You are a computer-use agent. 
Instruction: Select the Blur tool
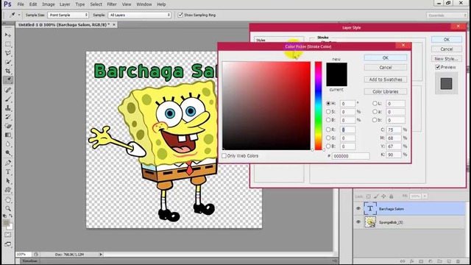[8, 144]
